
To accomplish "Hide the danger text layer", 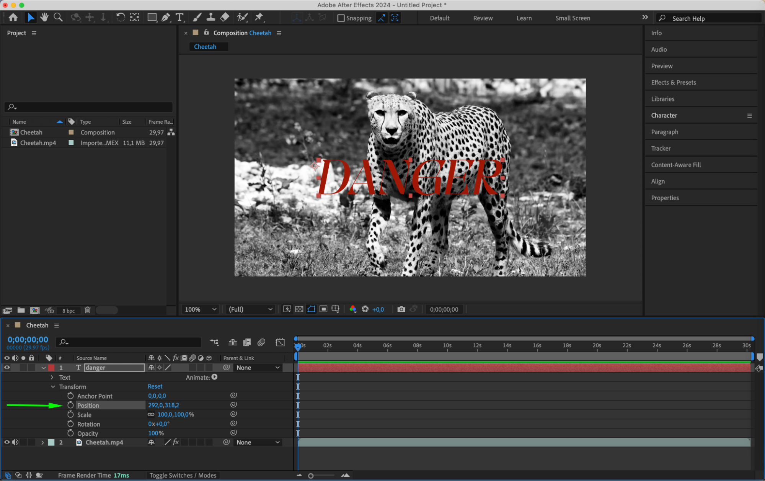I will tap(7, 367).
